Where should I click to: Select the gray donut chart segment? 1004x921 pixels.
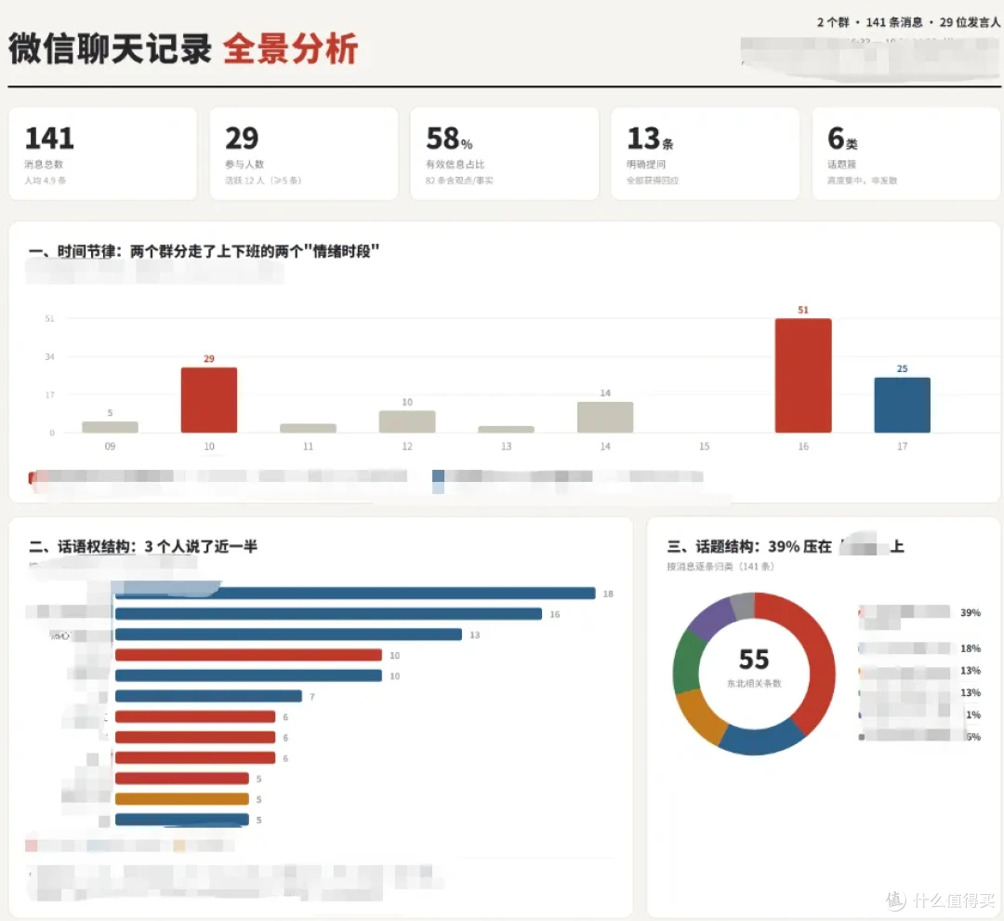tap(743, 607)
